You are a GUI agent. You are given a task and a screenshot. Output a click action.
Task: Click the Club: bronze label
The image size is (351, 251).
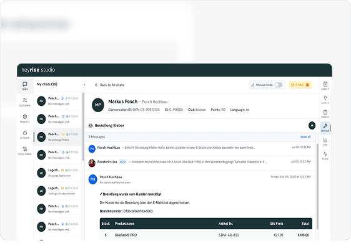click(197, 110)
